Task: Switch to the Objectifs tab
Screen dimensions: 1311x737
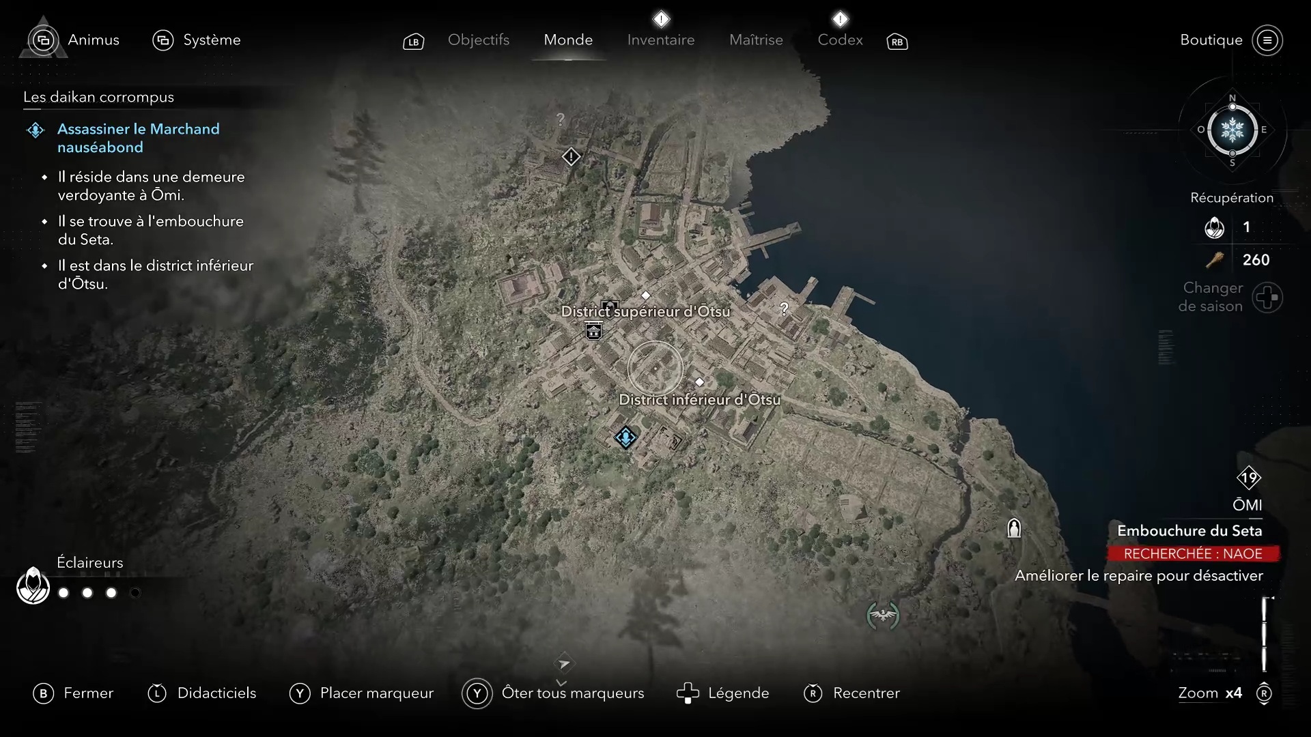Action: [479, 40]
